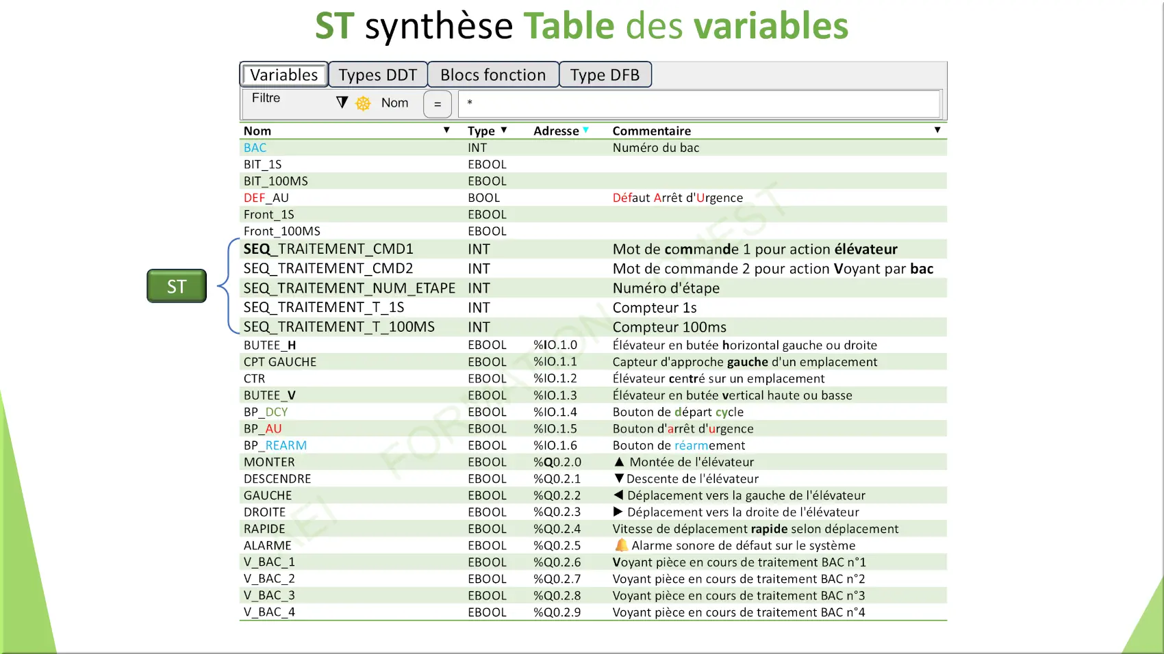Select the CPT GAUCHE variable name
The width and height of the screenshot is (1164, 654).
click(280, 362)
